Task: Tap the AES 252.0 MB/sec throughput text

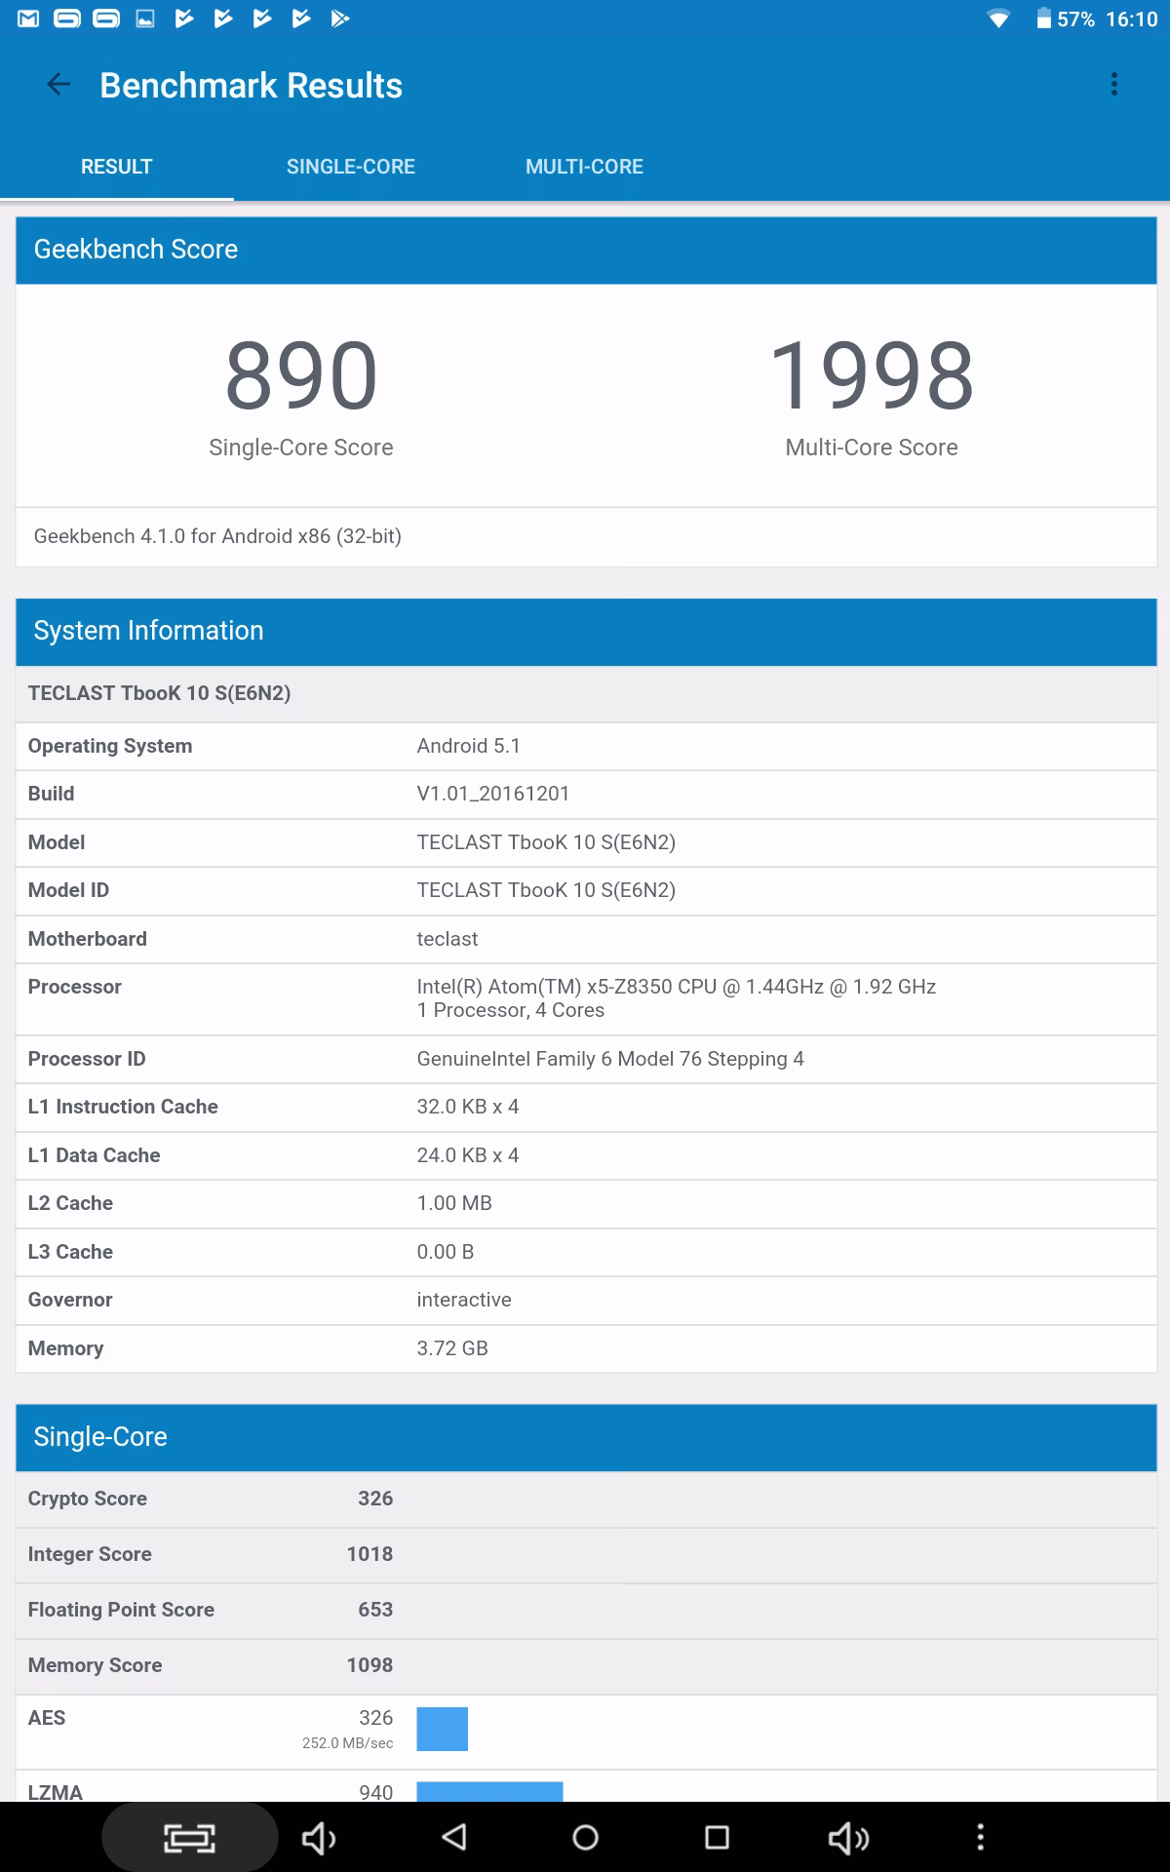Action: pos(347,1743)
